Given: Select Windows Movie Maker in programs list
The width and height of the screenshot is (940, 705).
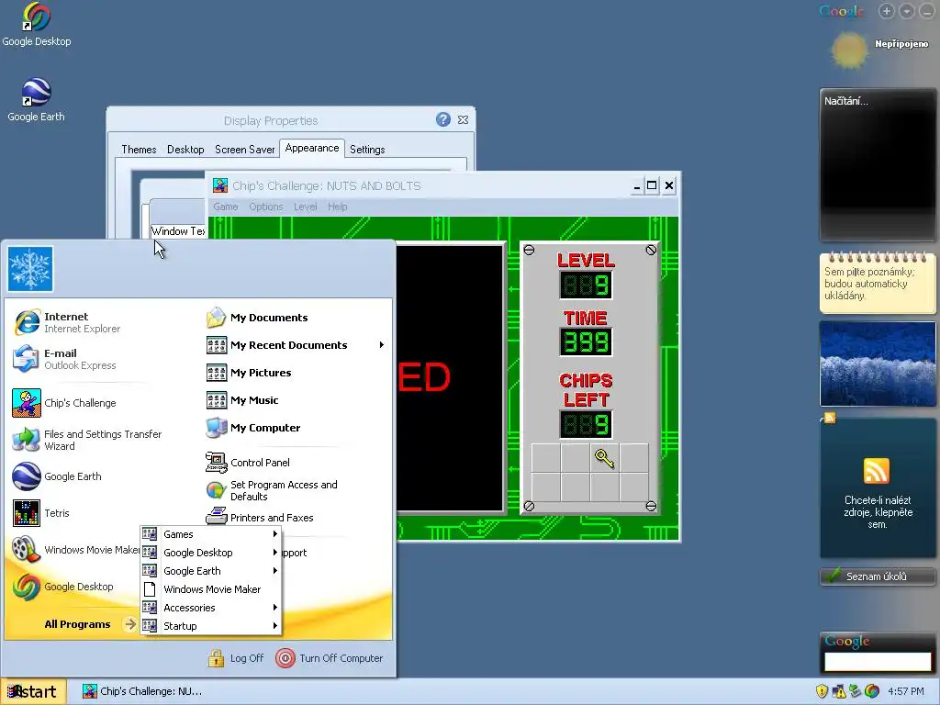Looking at the screenshot, I should [x=210, y=589].
